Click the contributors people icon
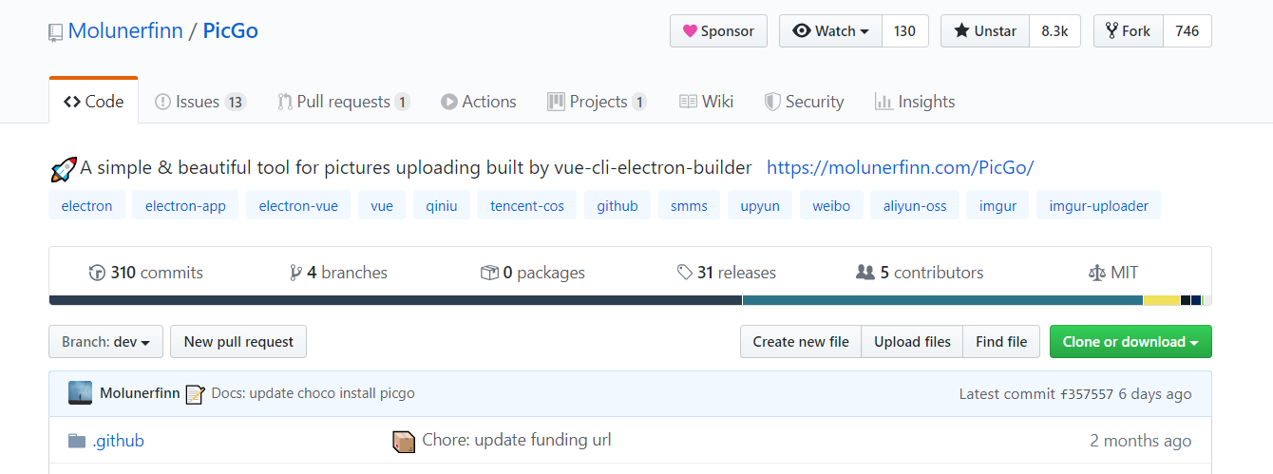The image size is (1273, 474). (x=865, y=273)
